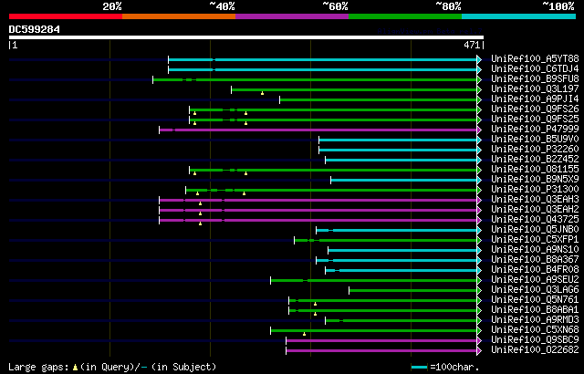Click the UniRef100_A5YT88 hit label
This screenshot has height=374, width=584.
point(535,58)
